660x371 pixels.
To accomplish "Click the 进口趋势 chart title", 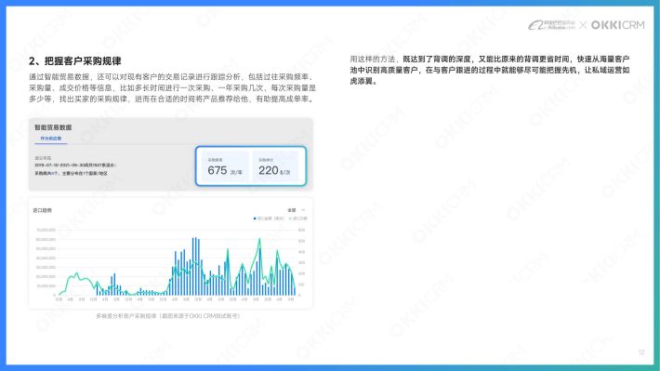I will (43, 210).
